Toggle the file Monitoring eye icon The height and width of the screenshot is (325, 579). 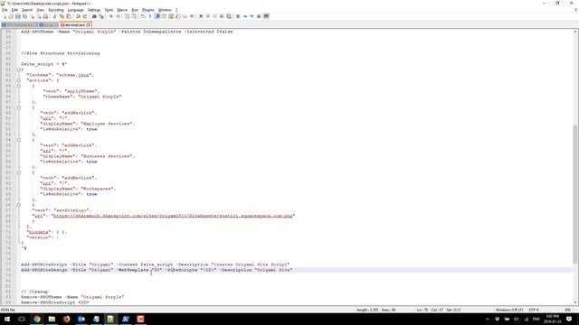[192, 16]
